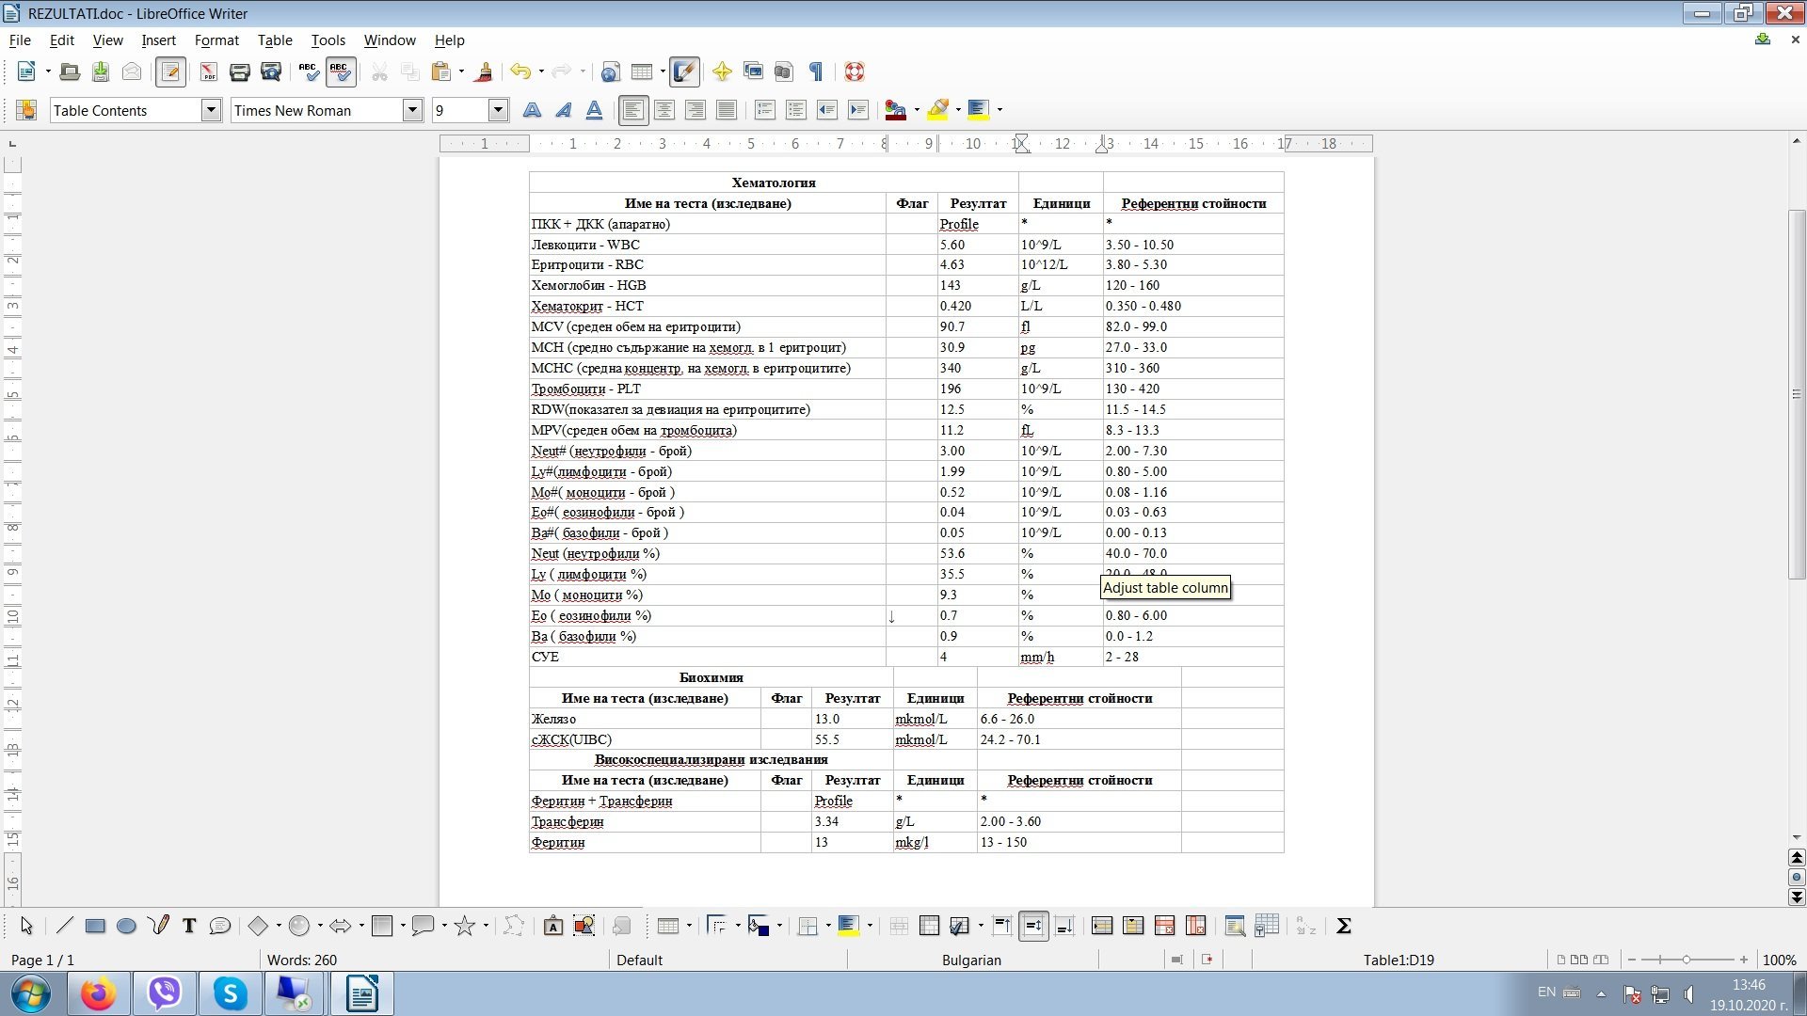The height and width of the screenshot is (1016, 1807).
Task: Expand the Times New Roman font list
Action: click(x=412, y=110)
